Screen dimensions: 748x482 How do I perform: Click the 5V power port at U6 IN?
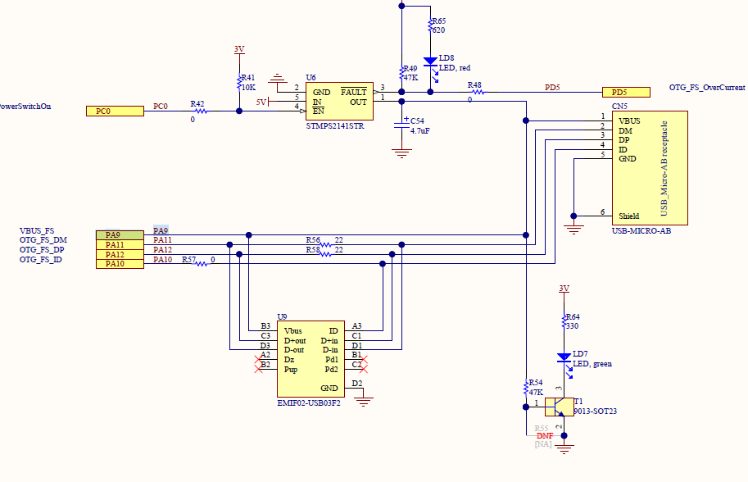tap(262, 102)
